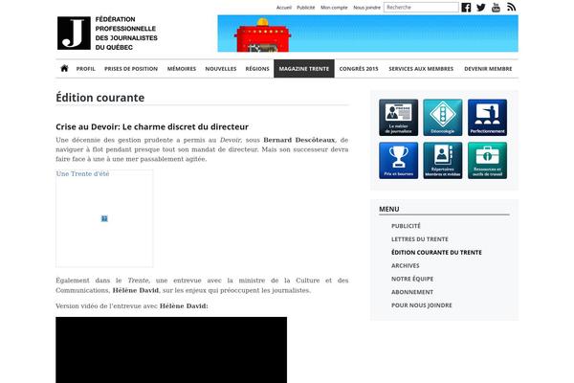Click the Publicité link in top bar

(306, 8)
